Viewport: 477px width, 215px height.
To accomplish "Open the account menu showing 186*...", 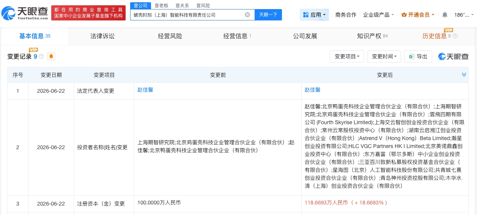I will 464,15.
